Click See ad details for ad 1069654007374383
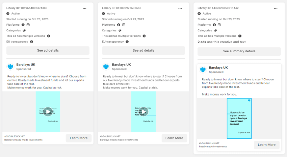 coord(48,51)
